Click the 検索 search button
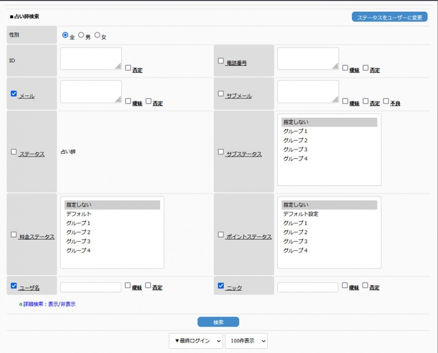 (218, 322)
